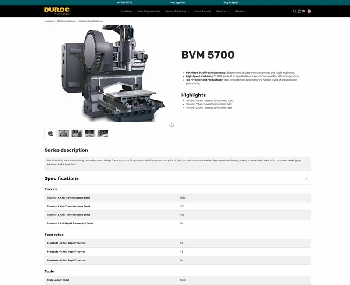
Task: Click 'Travels - Y Axis Travel distance (mm)' row label
Action: pos(68,206)
